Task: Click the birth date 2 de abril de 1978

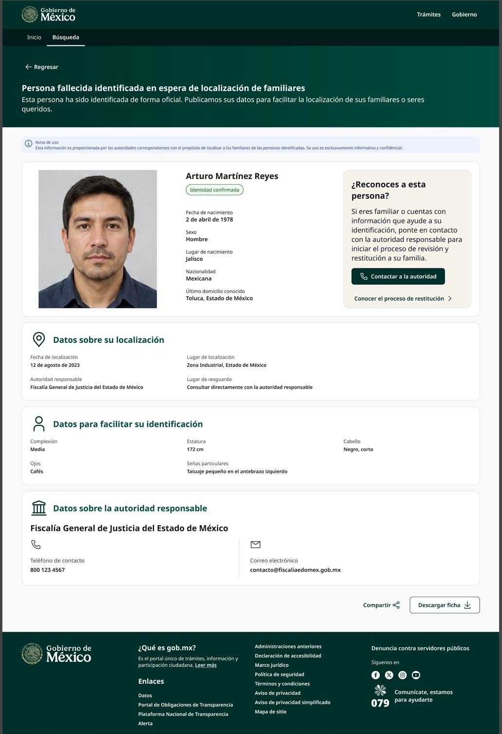Action: [209, 220]
